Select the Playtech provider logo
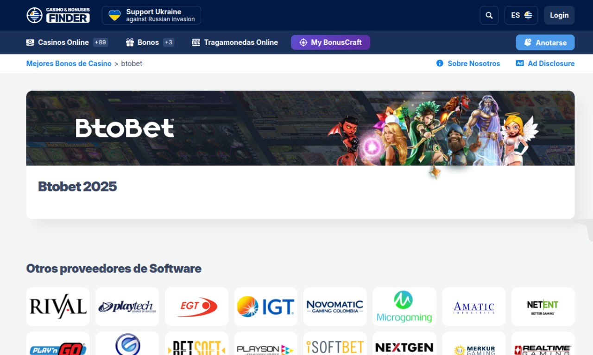This screenshot has width=593, height=355. (127, 307)
